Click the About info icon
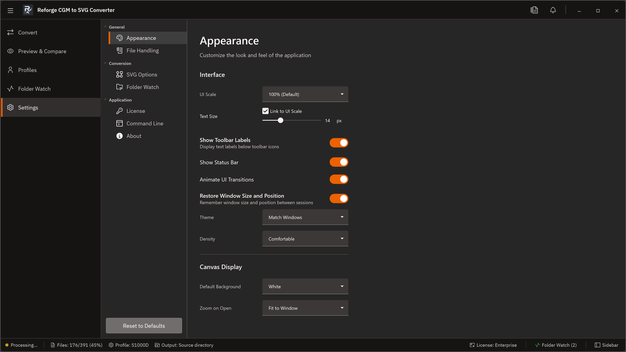Image resolution: width=626 pixels, height=352 pixels. pyautogui.click(x=120, y=136)
